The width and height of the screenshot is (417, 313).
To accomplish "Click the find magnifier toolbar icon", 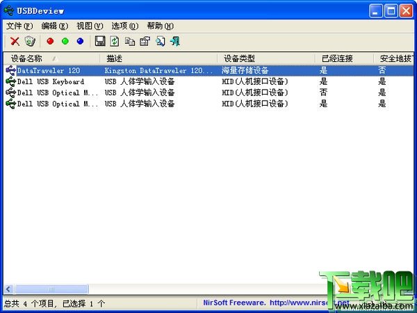I will coord(160,42).
